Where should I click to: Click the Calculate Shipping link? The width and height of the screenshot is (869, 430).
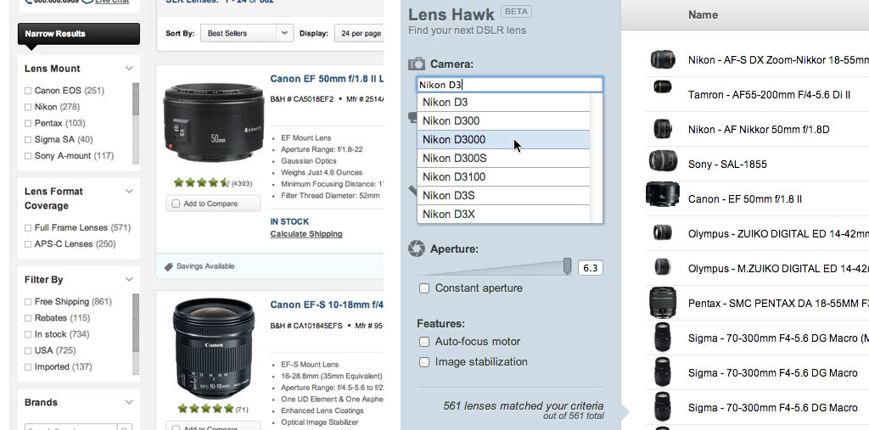pyautogui.click(x=306, y=234)
